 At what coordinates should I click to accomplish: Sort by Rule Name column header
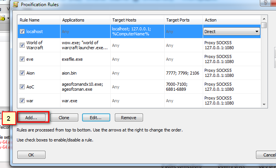[x=39, y=20]
